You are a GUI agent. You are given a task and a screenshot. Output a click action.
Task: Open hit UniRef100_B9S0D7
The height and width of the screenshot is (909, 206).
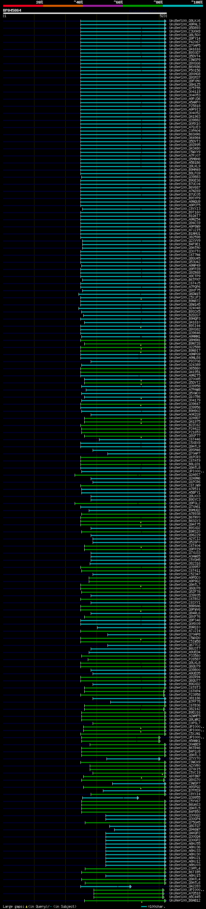pyautogui.click(x=184, y=53)
